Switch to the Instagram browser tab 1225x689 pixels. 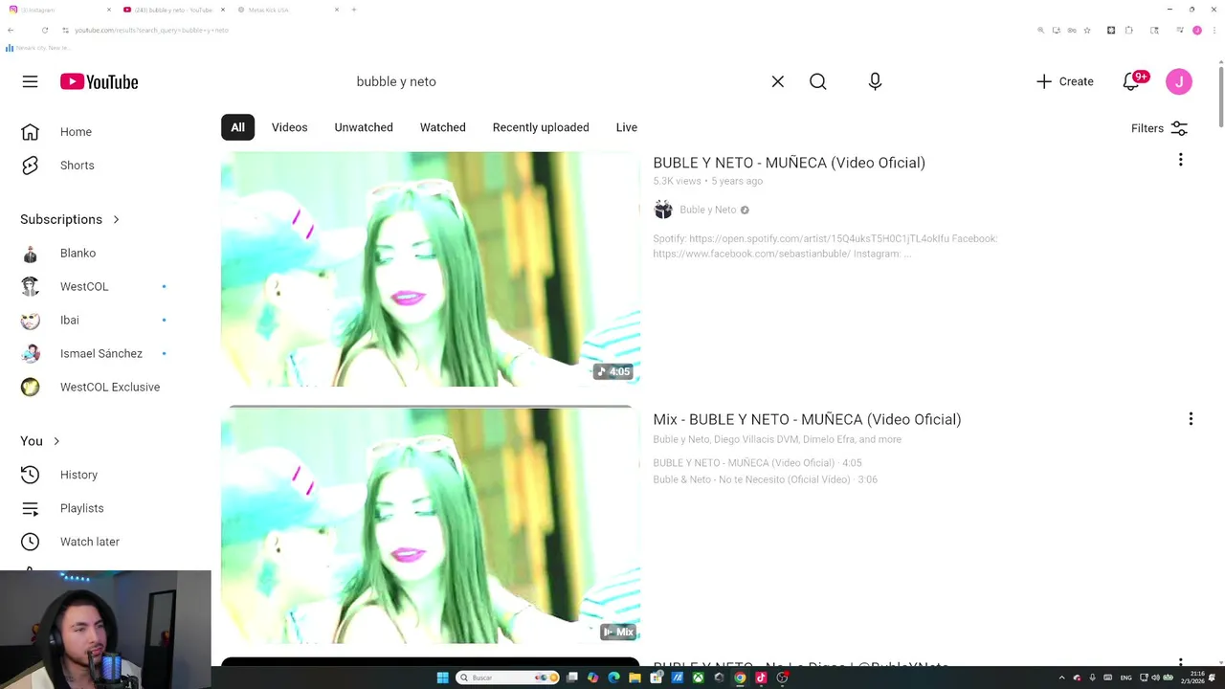pos(59,10)
